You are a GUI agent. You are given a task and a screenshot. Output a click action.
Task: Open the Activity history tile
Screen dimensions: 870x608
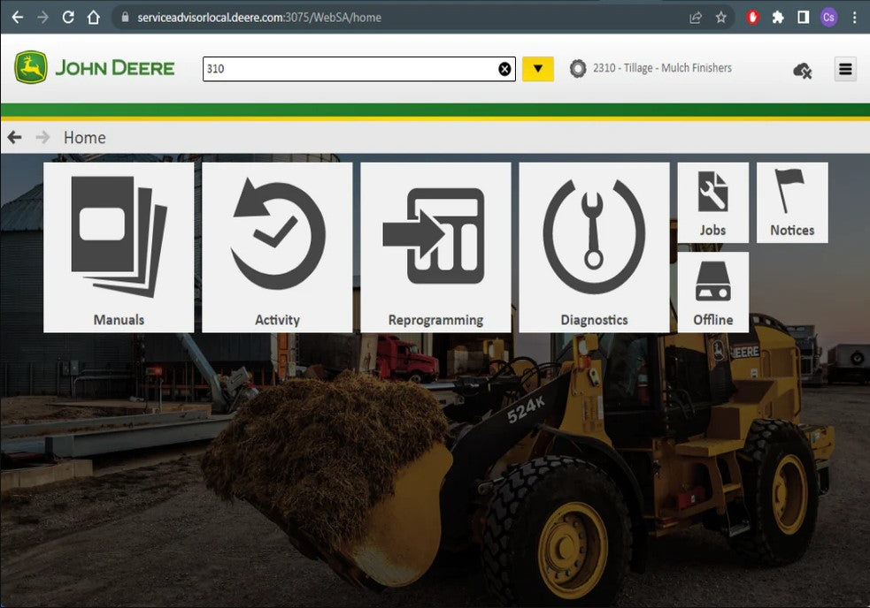tap(277, 247)
